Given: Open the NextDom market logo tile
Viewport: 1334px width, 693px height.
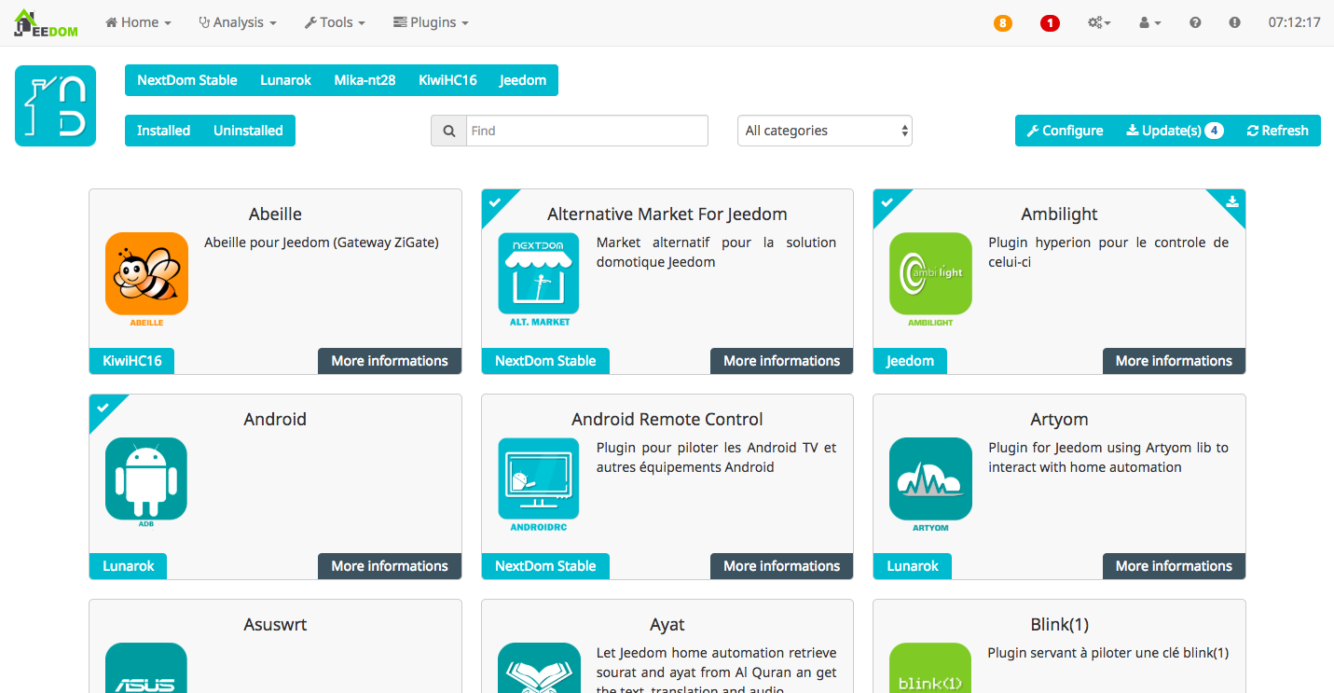Looking at the screenshot, I should pos(55,105).
